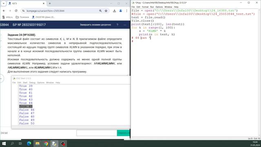
Task: Click the answer input field
Action: 97,133
